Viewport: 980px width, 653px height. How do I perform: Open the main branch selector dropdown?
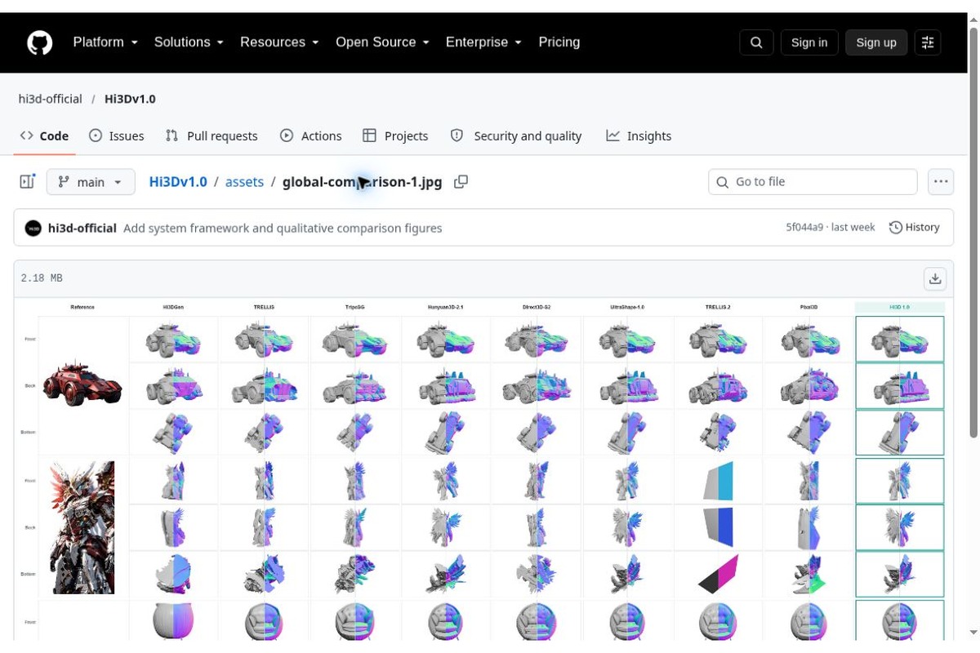click(x=91, y=182)
